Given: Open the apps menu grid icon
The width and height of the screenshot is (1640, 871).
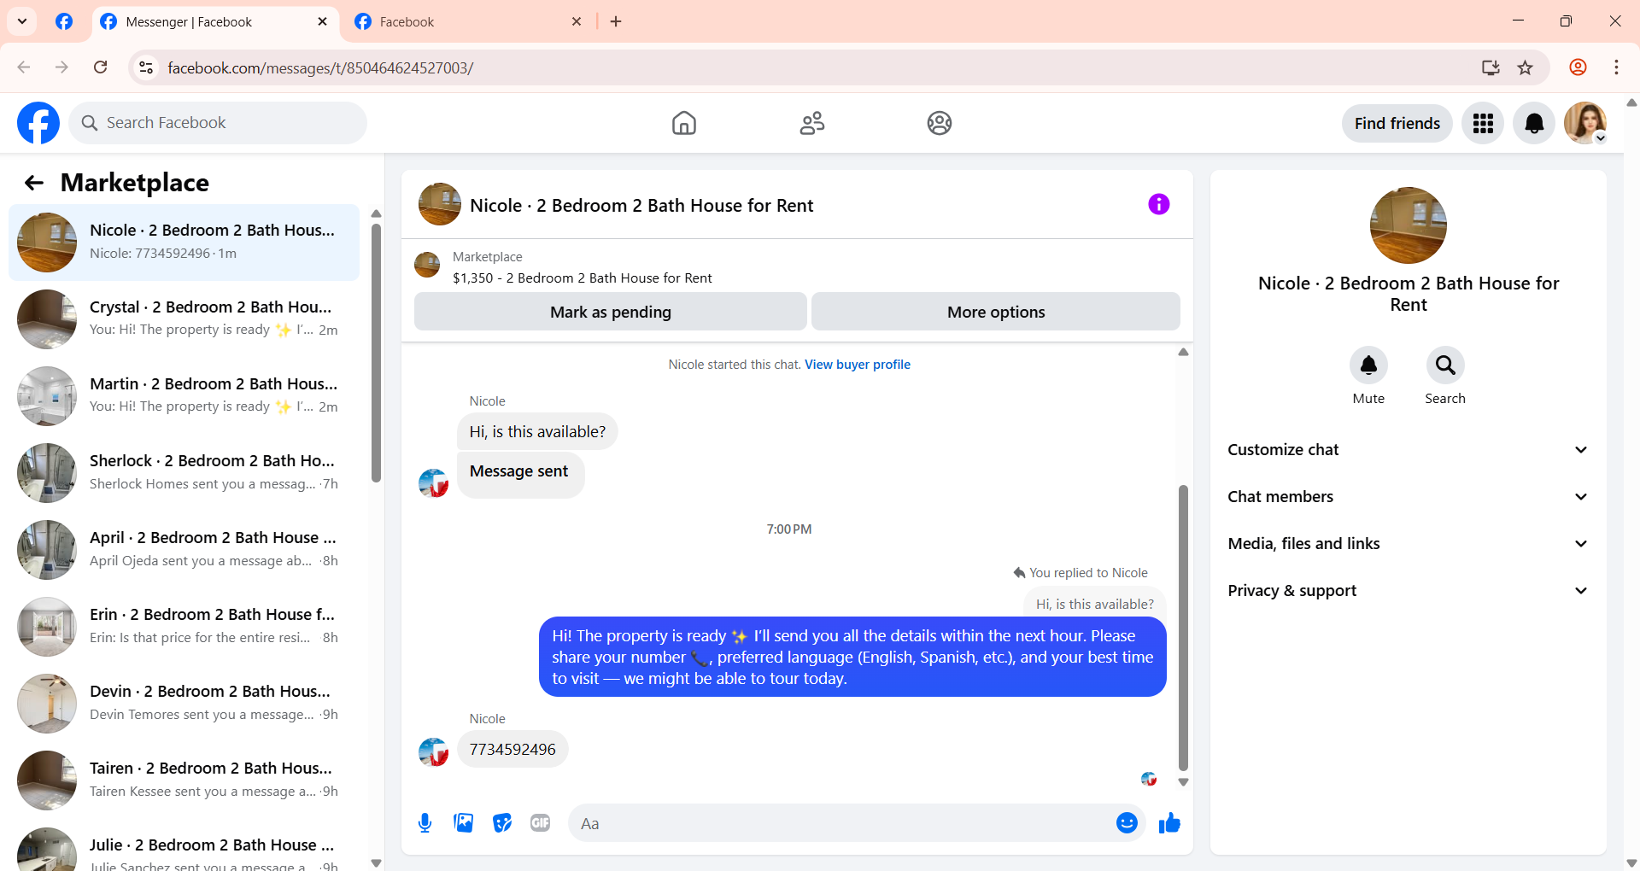Looking at the screenshot, I should 1483,124.
